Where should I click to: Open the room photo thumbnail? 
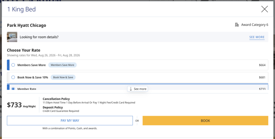click(12, 37)
